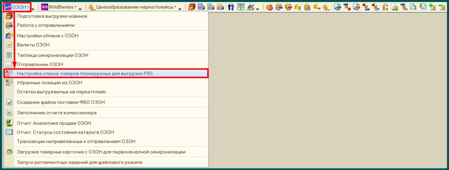Image resolution: width=449 pixels, height=170 pixels.
Task: Expand Ценообразование маркетплейсы dropdown menu
Action: point(133,7)
